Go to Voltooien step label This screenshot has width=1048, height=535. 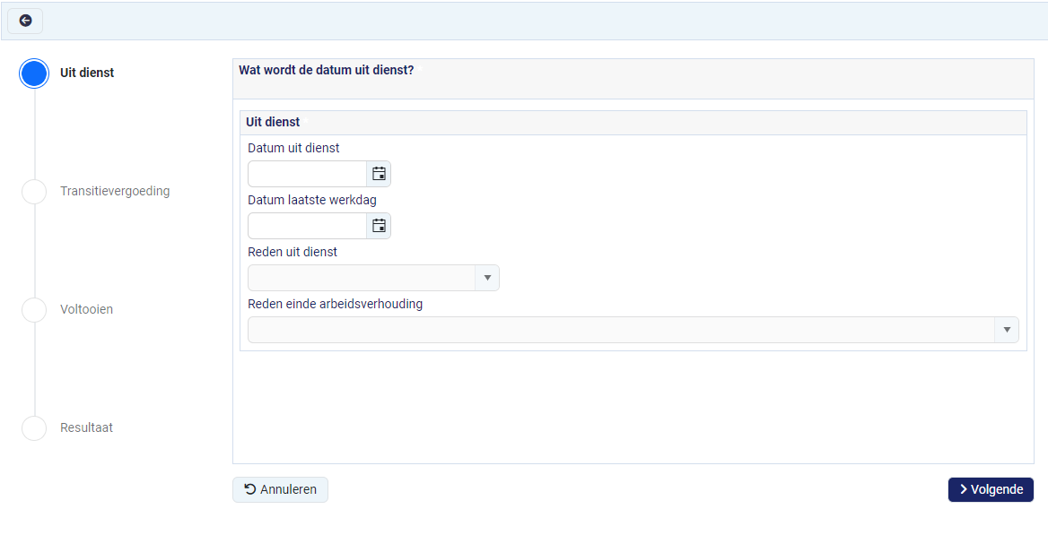87,310
